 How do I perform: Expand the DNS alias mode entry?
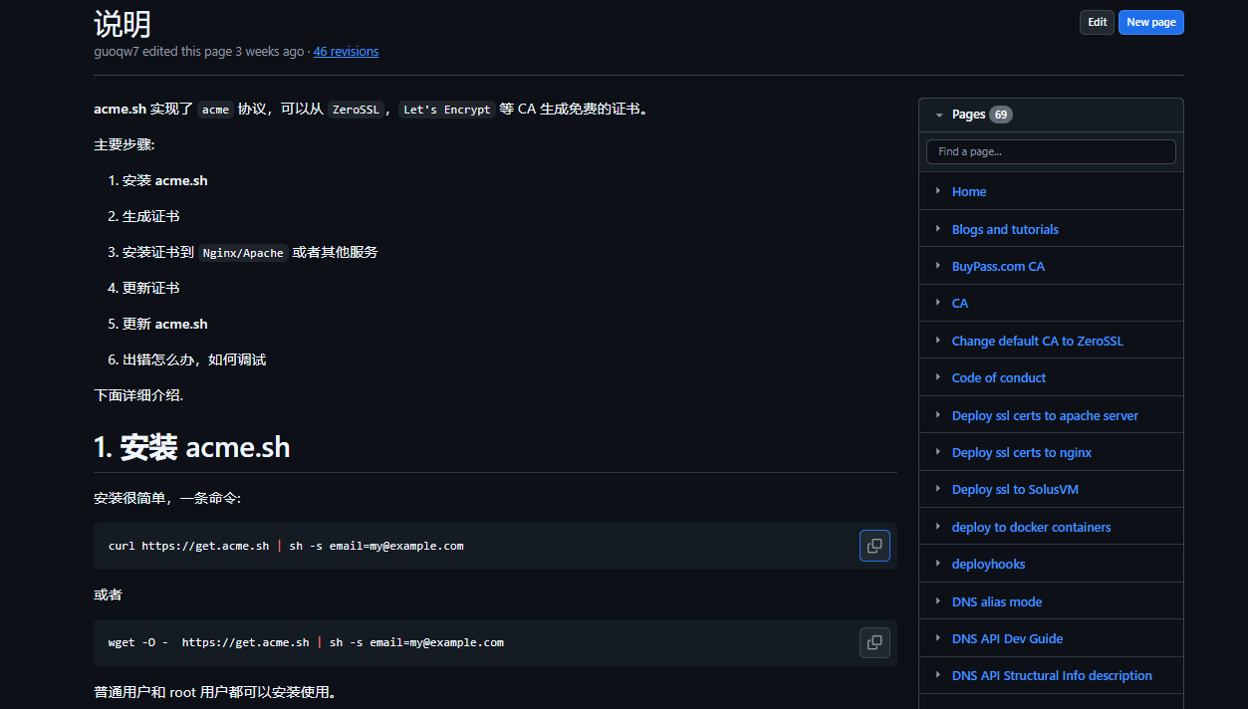point(938,601)
